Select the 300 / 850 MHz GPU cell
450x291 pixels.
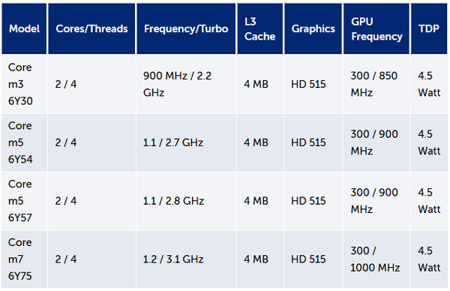click(376, 84)
